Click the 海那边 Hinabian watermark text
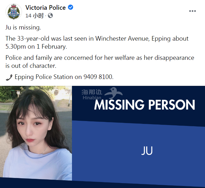This screenshot has height=188, width=205. (92, 94)
